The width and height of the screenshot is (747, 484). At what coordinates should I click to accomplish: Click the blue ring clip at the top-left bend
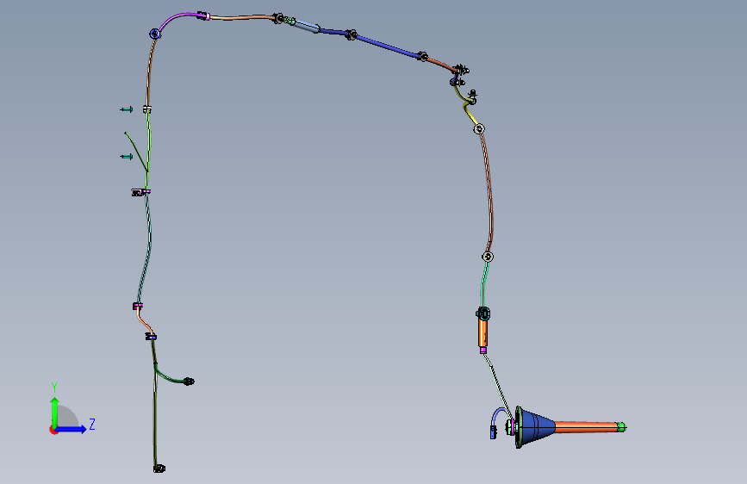[x=155, y=34]
